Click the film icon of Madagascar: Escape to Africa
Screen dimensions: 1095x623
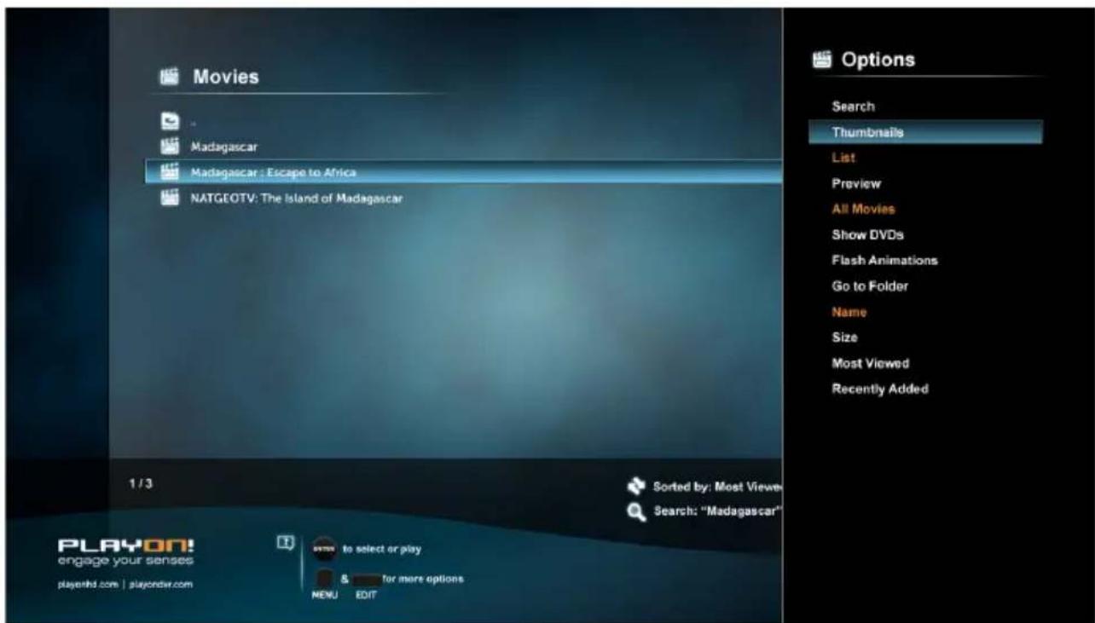coord(169,172)
